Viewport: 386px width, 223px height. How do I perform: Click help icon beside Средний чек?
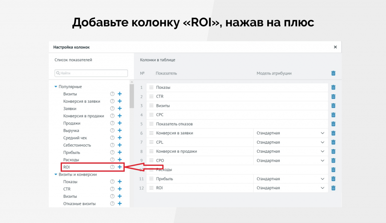click(112, 138)
